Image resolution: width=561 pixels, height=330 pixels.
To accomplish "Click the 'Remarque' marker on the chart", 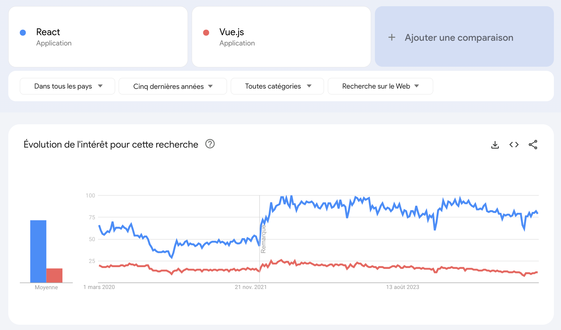I will point(263,239).
